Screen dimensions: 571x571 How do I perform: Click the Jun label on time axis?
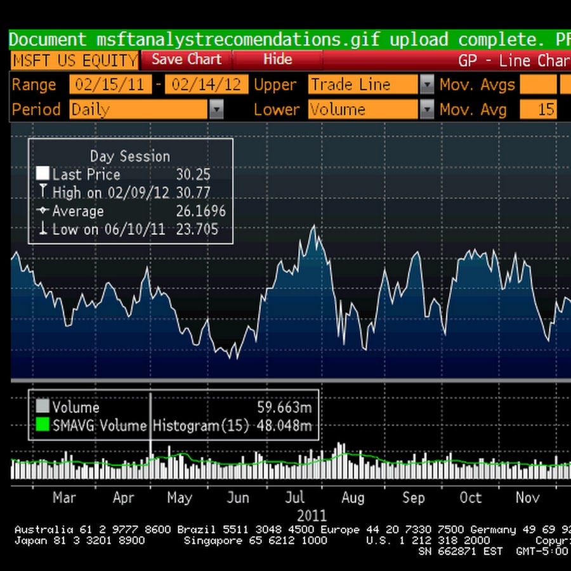pos(238,497)
